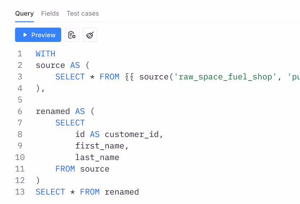Click the SELECT keyword on line 7
Image resolution: width=300 pixels, height=204 pixels.
70,123
